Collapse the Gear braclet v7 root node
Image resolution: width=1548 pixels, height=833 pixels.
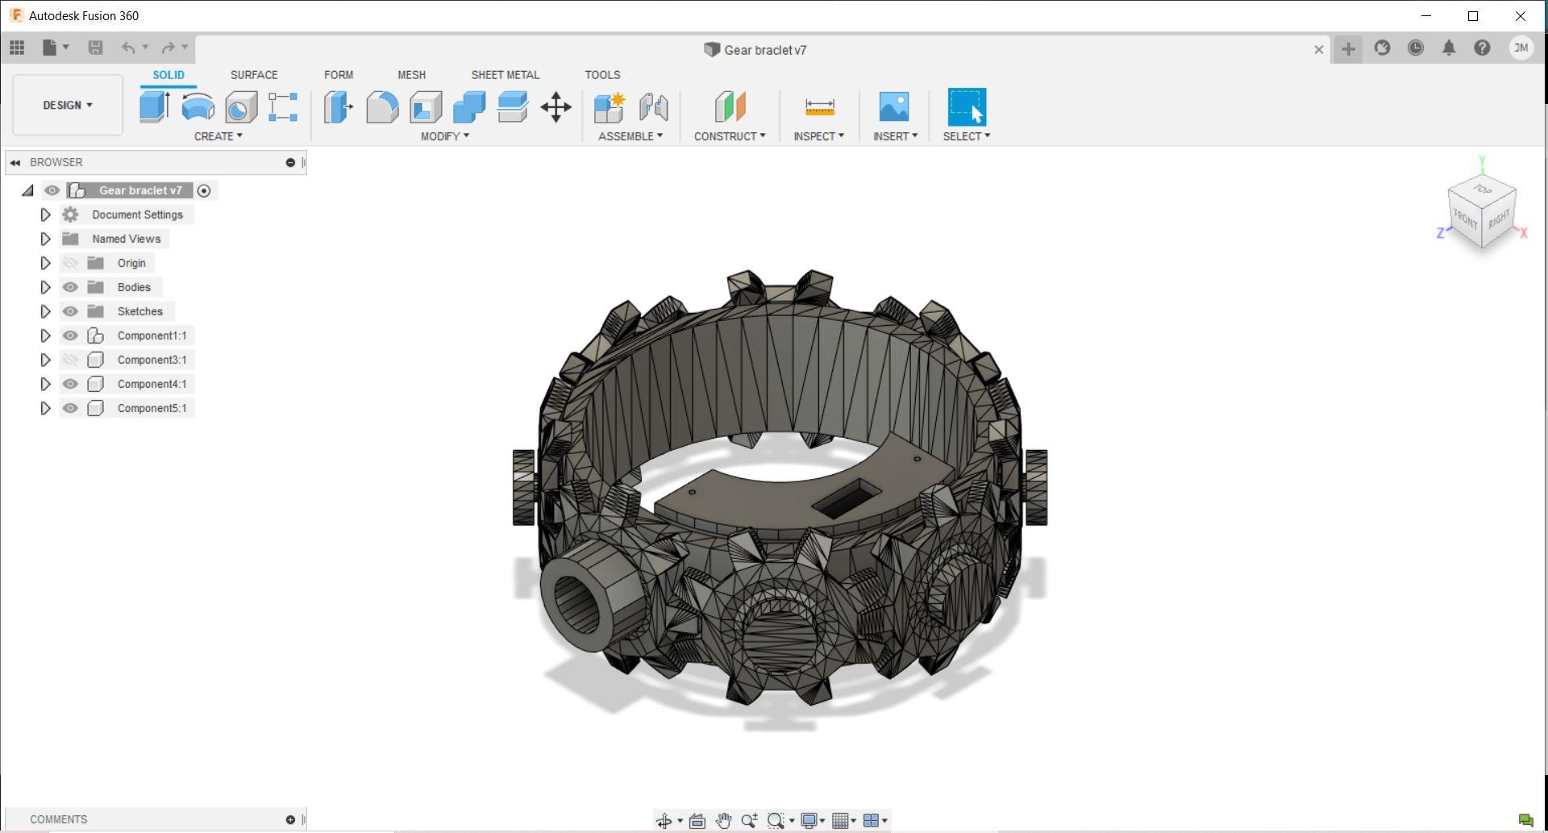point(27,190)
